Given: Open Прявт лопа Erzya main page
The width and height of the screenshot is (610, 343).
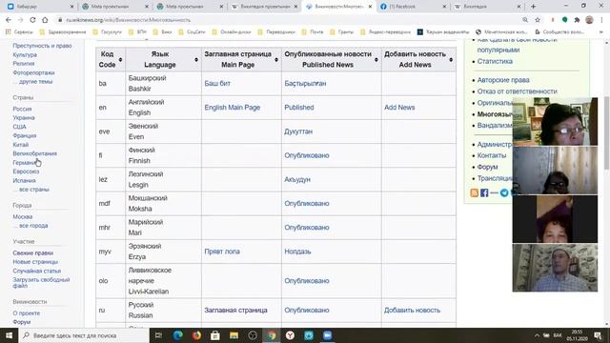Looking at the screenshot, I should [222, 252].
